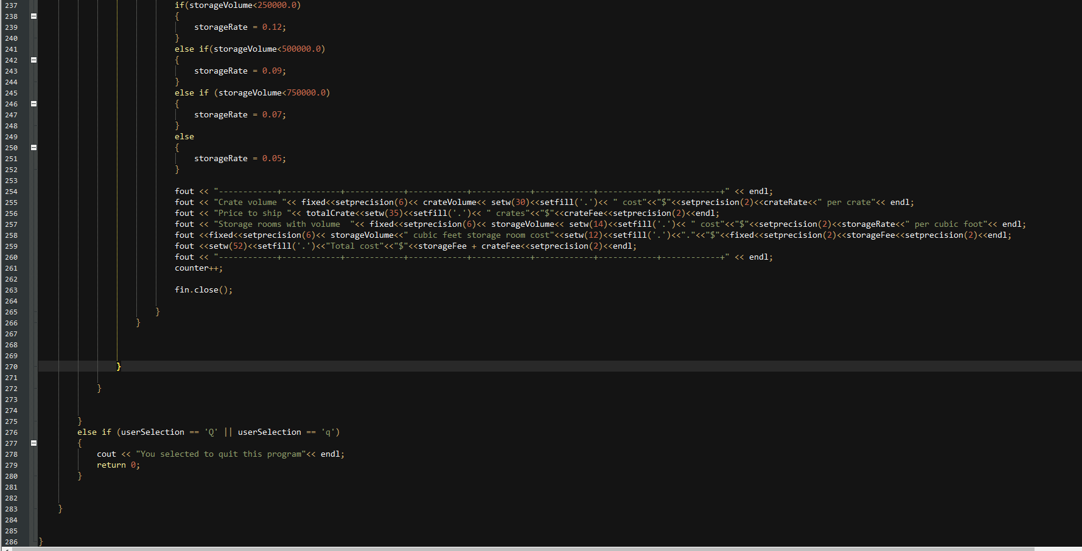Click the highlighted closing brace on line 270
The image size is (1082, 551).
point(119,367)
